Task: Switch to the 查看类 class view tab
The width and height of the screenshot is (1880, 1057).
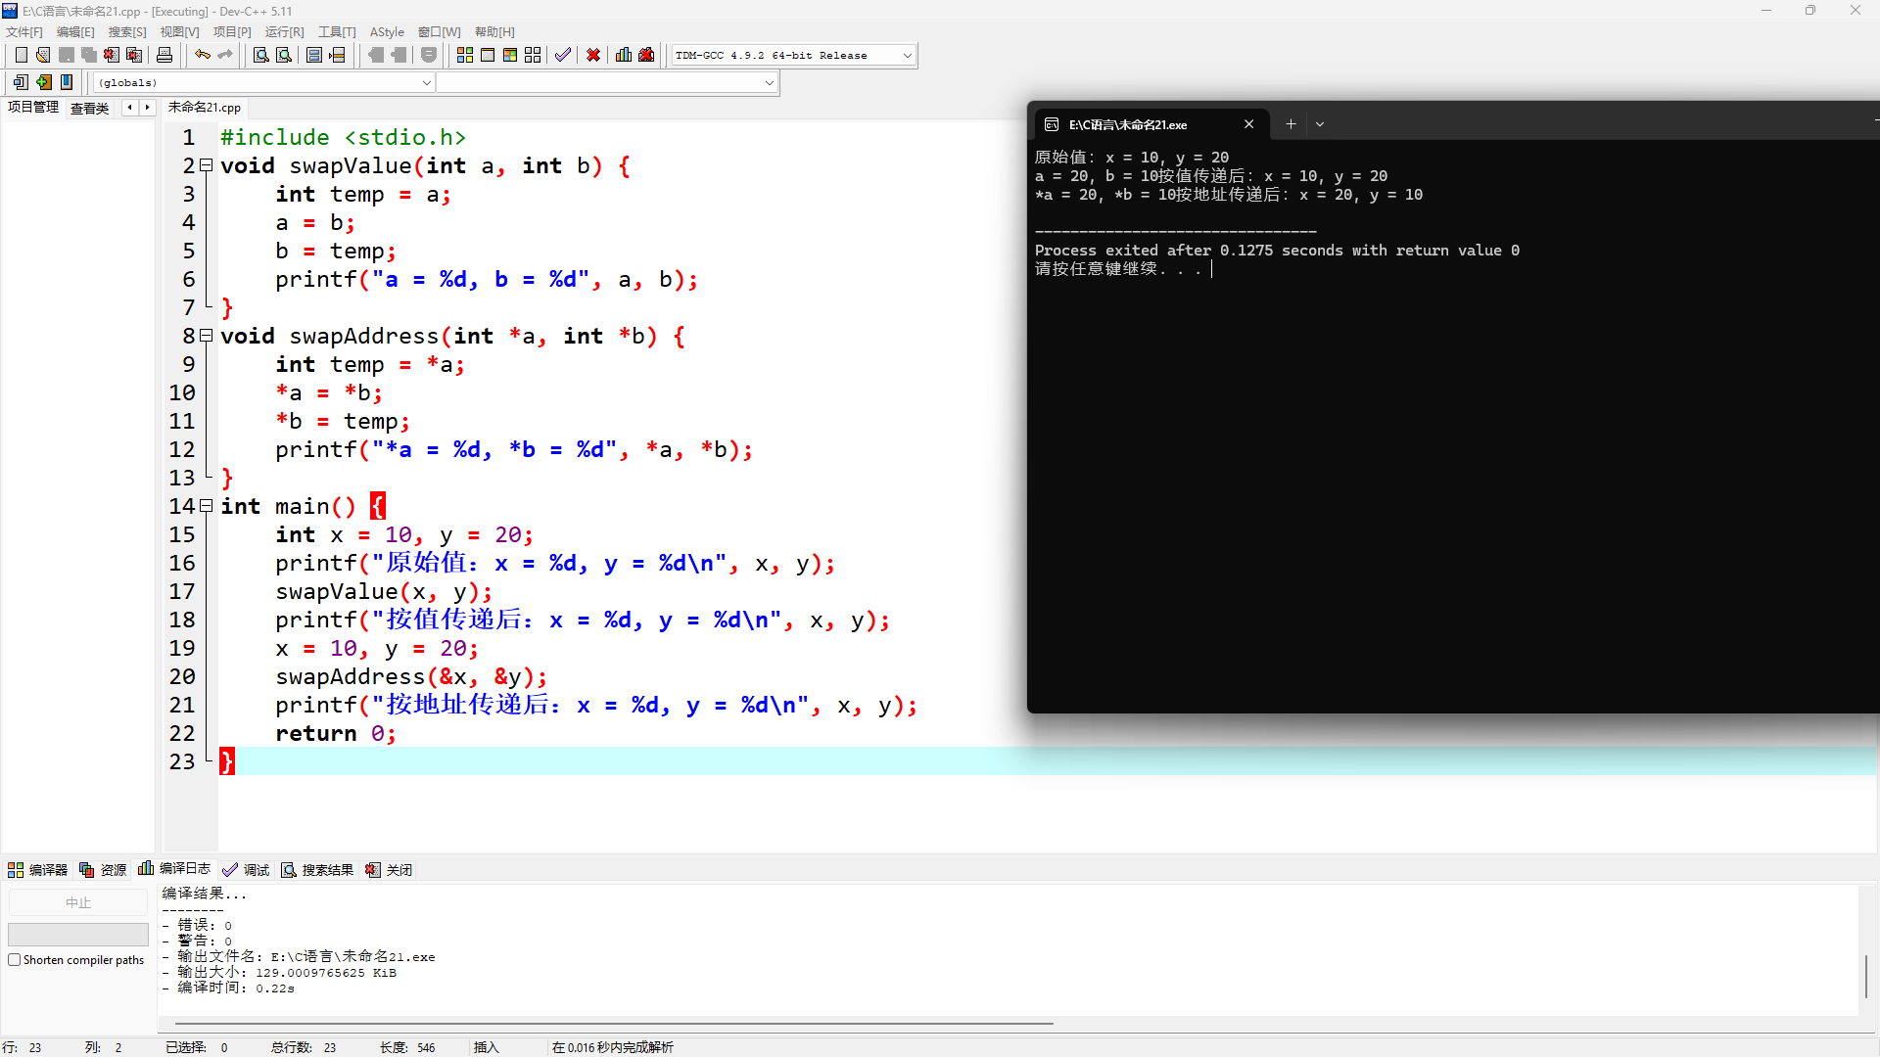Action: click(89, 108)
